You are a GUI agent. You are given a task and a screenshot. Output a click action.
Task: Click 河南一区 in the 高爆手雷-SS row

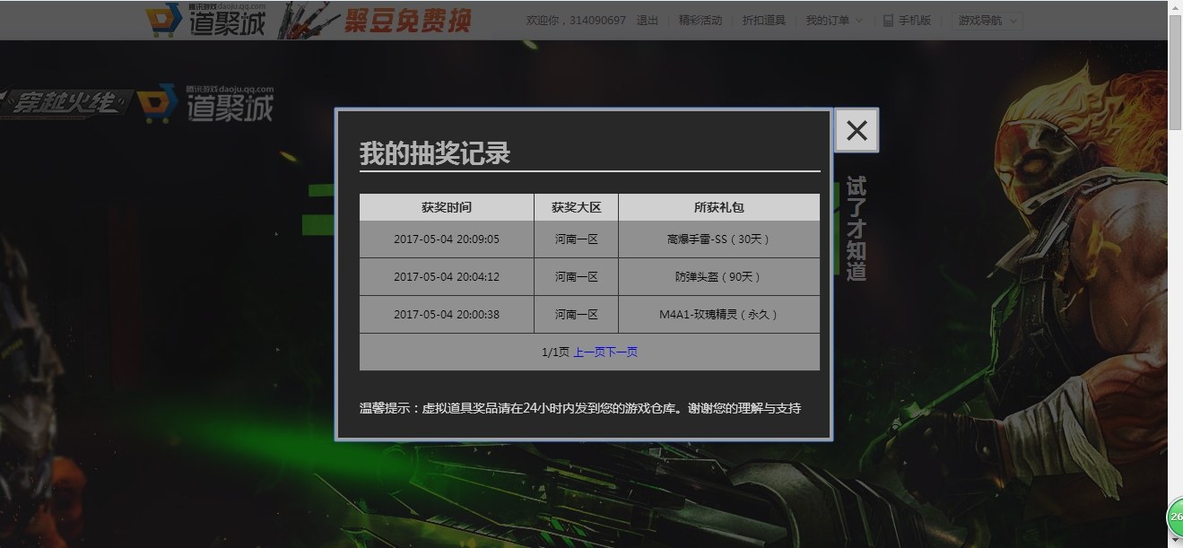click(x=577, y=239)
